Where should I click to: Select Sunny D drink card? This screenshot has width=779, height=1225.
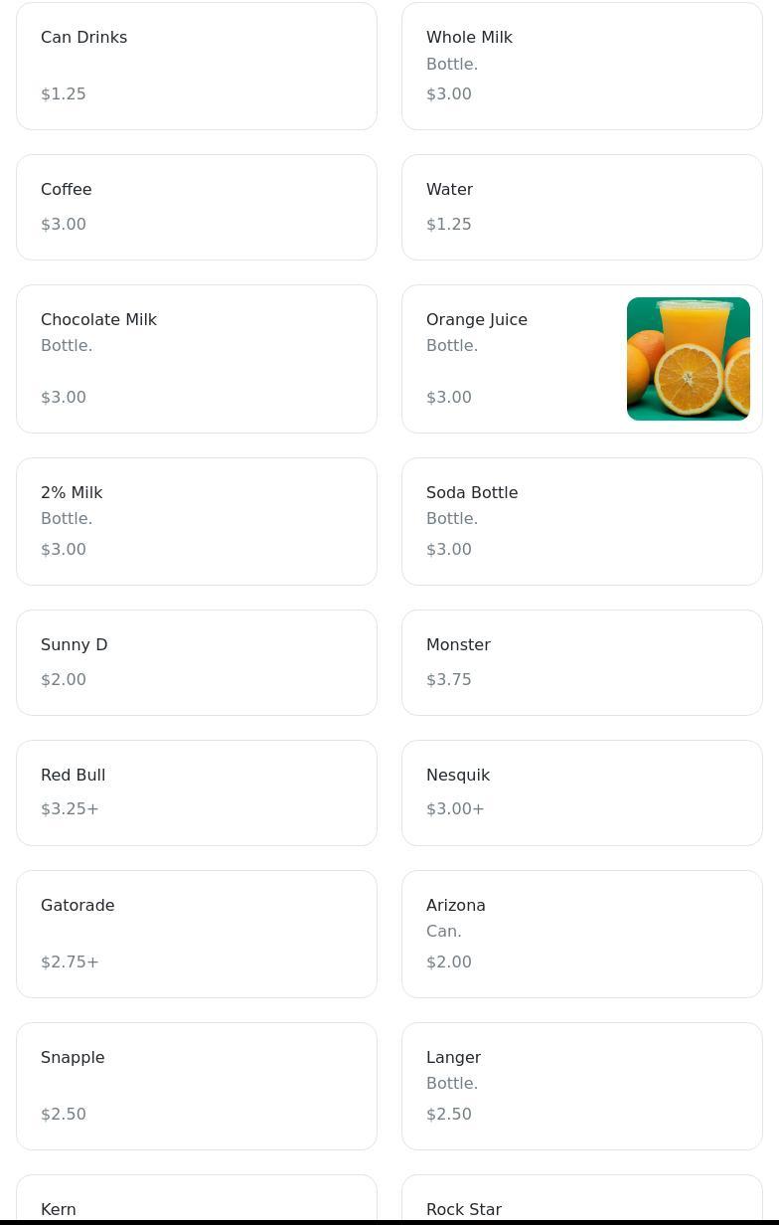pyautogui.click(x=196, y=662)
